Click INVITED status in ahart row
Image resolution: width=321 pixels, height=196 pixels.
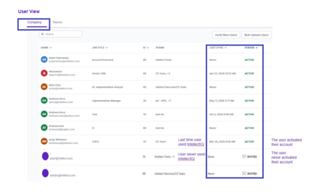click(x=252, y=157)
